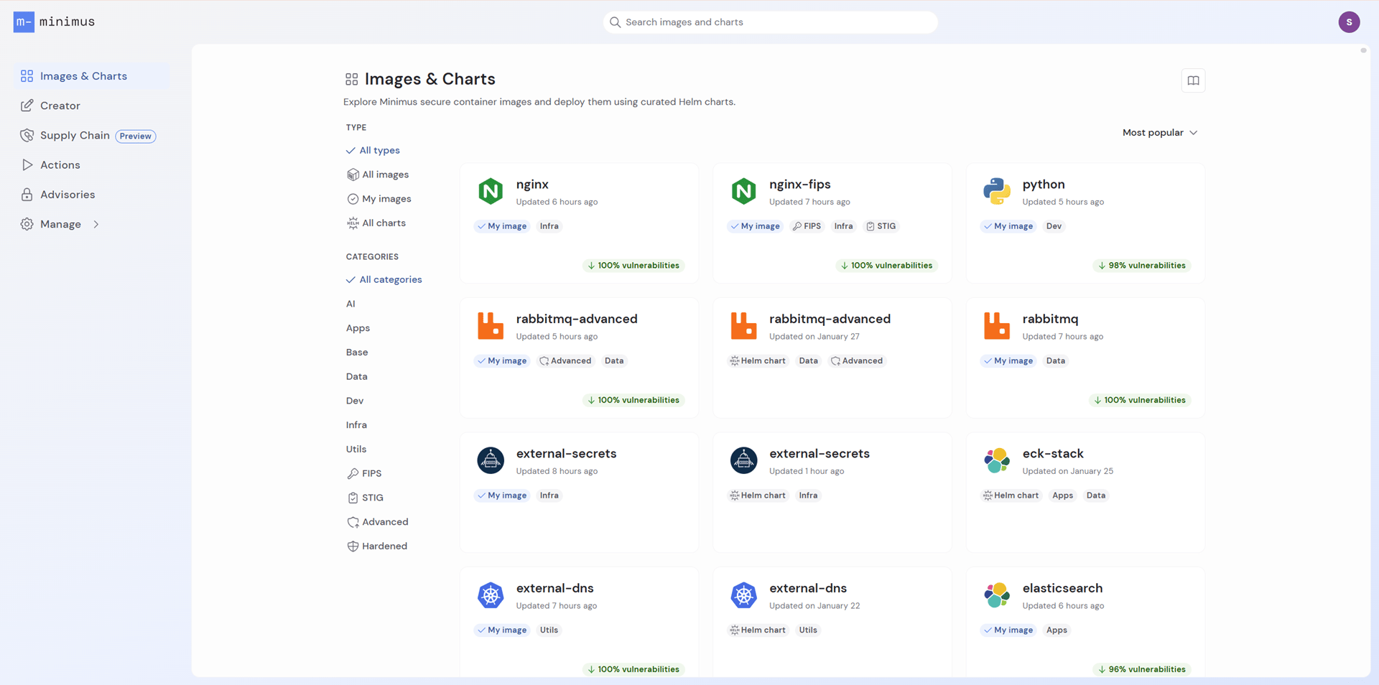The width and height of the screenshot is (1379, 685).
Task: Click the user avatar 'S'
Action: [1349, 22]
